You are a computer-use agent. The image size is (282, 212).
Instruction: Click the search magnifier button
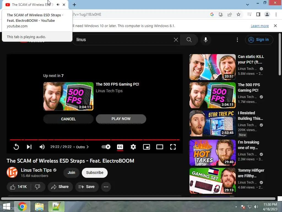189,40
